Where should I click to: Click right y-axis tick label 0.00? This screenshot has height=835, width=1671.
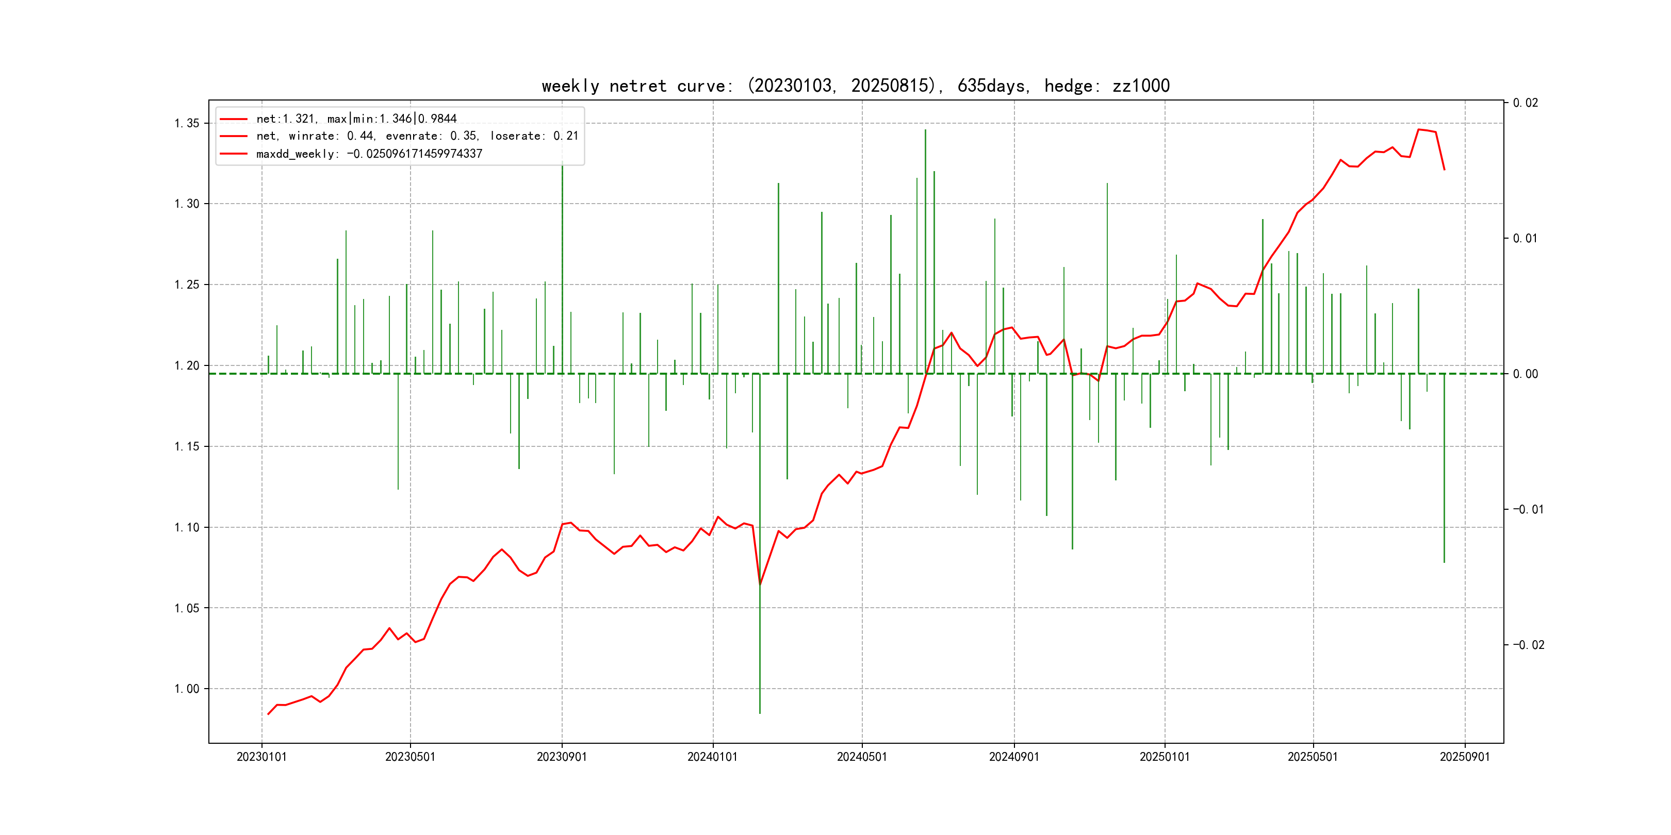tap(1525, 374)
